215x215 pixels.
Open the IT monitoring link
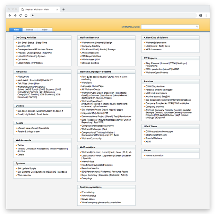(88, 192)
